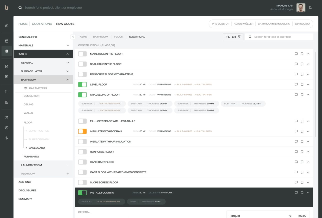Open comment icon for Make Hole in the Floor
Screen dimensions: 322x218
pyautogui.click(x=296, y=54)
